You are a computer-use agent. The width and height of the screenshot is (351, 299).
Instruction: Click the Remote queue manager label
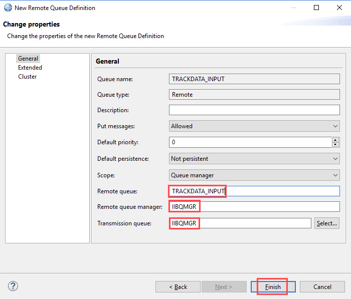130,207
